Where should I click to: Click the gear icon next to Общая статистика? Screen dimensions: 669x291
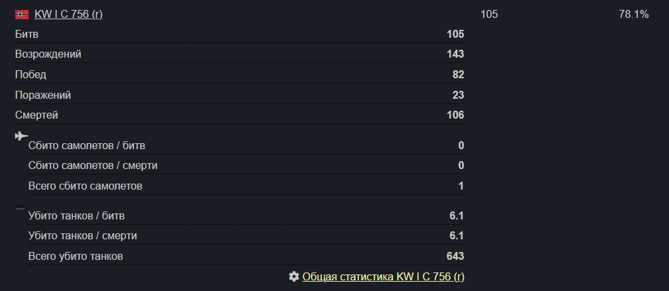tap(293, 276)
